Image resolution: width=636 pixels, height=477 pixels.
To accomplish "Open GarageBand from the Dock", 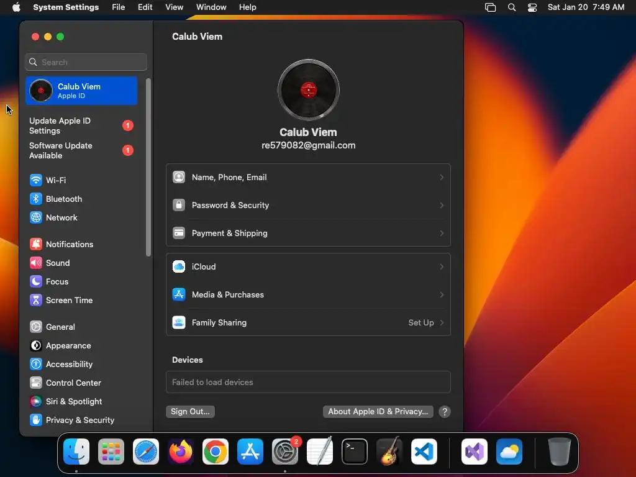I will 389,452.
